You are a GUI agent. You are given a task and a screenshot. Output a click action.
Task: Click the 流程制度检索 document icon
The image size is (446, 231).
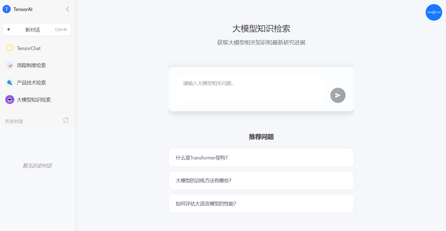[10, 65]
